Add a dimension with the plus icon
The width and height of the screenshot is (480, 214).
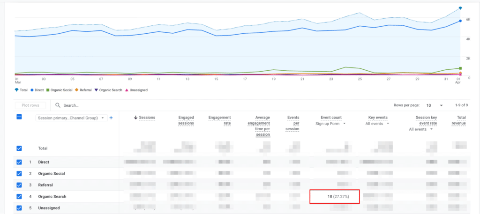[111, 118]
